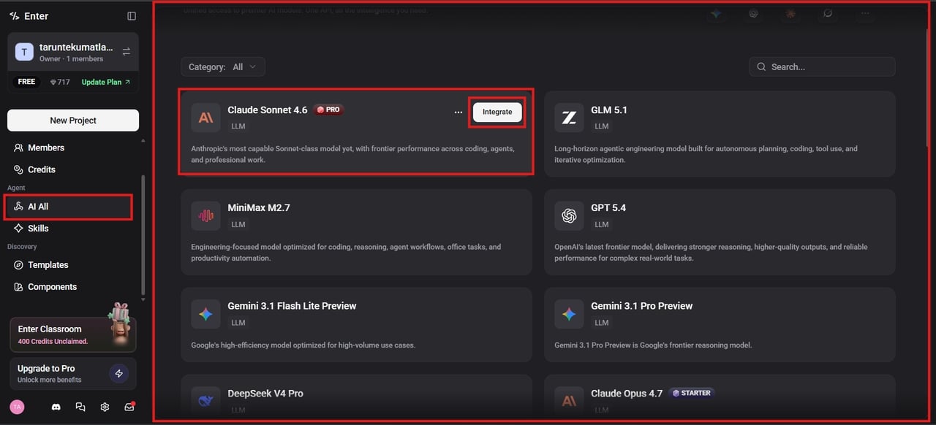936x425 pixels.
Task: Click the GLM 5.1 Z logo icon
Action: tap(569, 118)
